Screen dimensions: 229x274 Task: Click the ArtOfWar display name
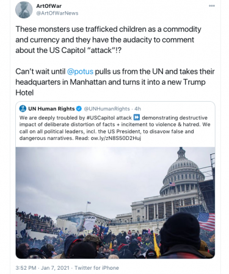click(49, 6)
